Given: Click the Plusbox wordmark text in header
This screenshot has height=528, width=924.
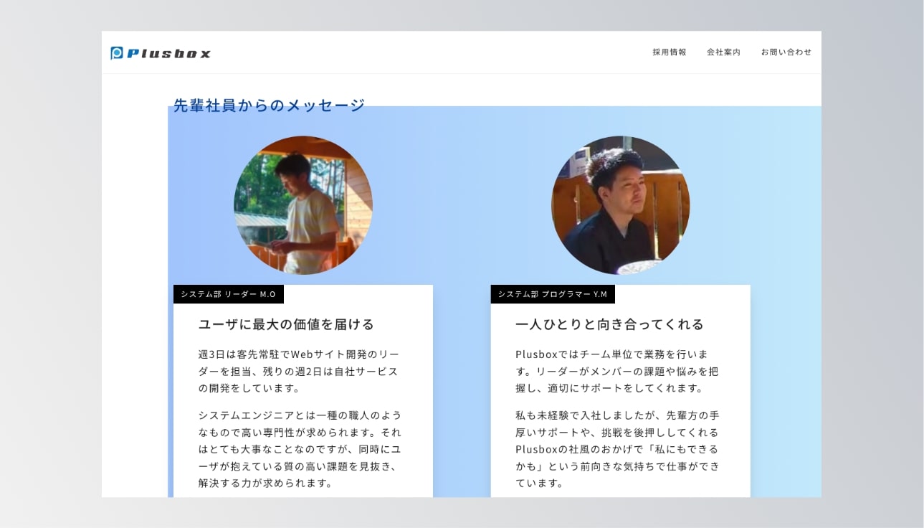Looking at the screenshot, I should pos(169,53).
